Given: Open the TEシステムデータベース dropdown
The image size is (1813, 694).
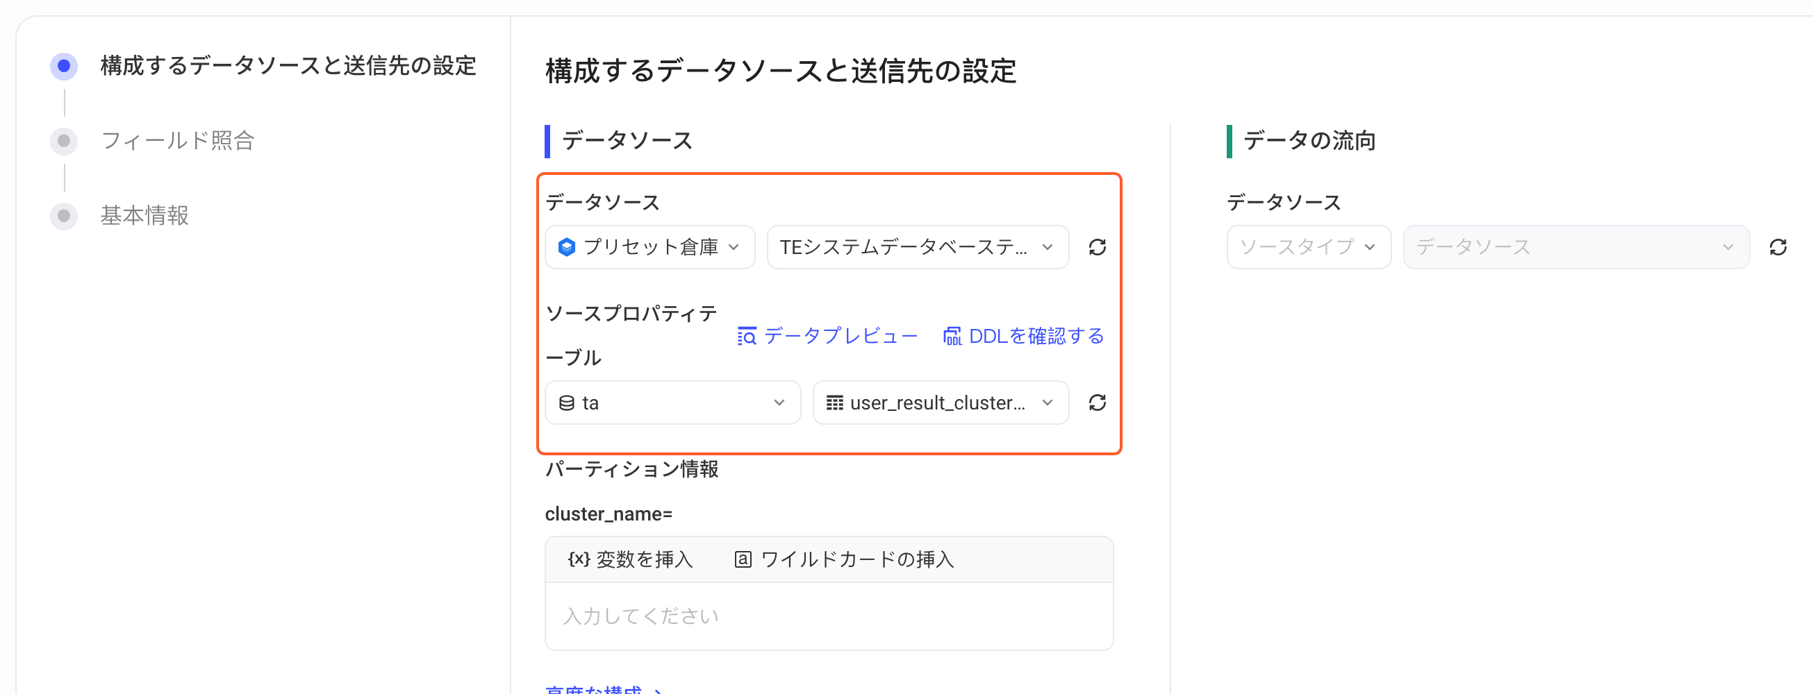Looking at the screenshot, I should tap(918, 247).
